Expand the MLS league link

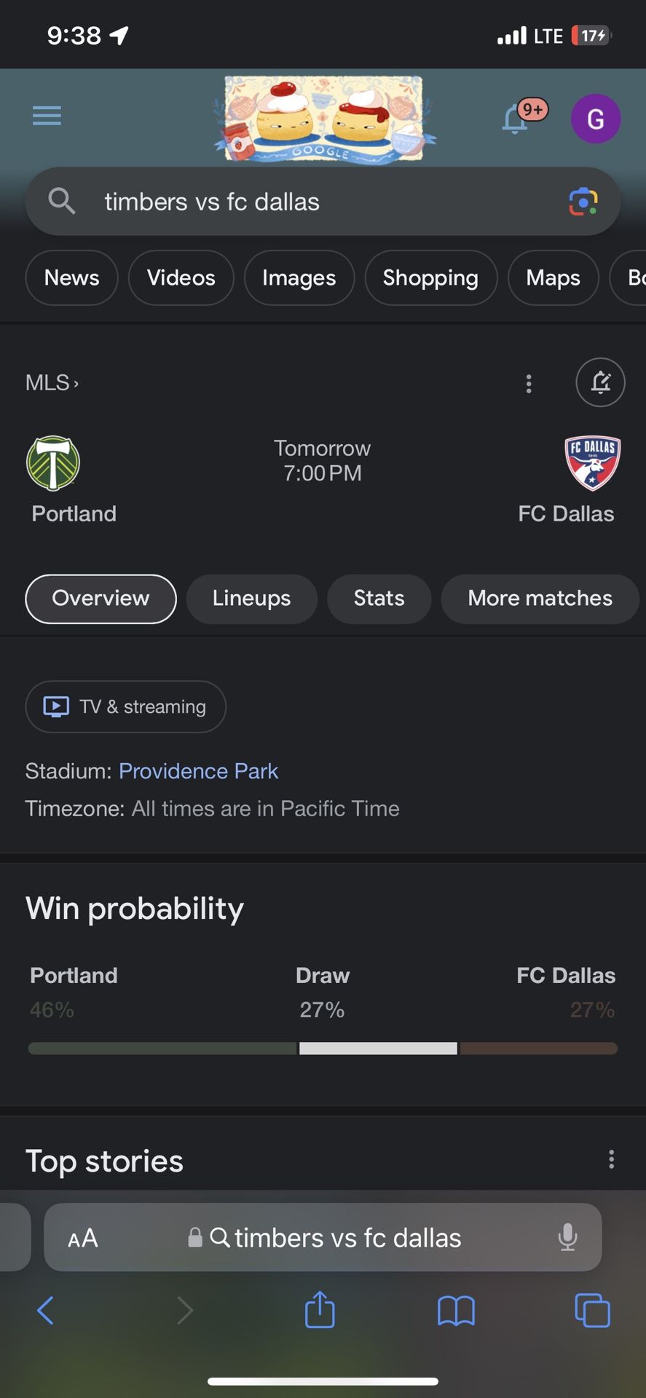point(52,383)
